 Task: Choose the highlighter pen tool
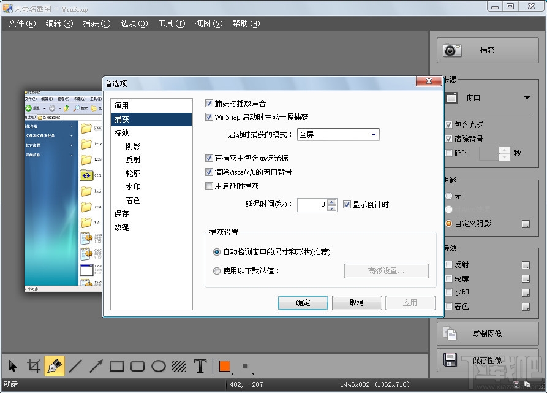coord(55,366)
